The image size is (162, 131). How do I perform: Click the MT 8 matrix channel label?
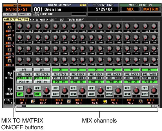(10, 65)
